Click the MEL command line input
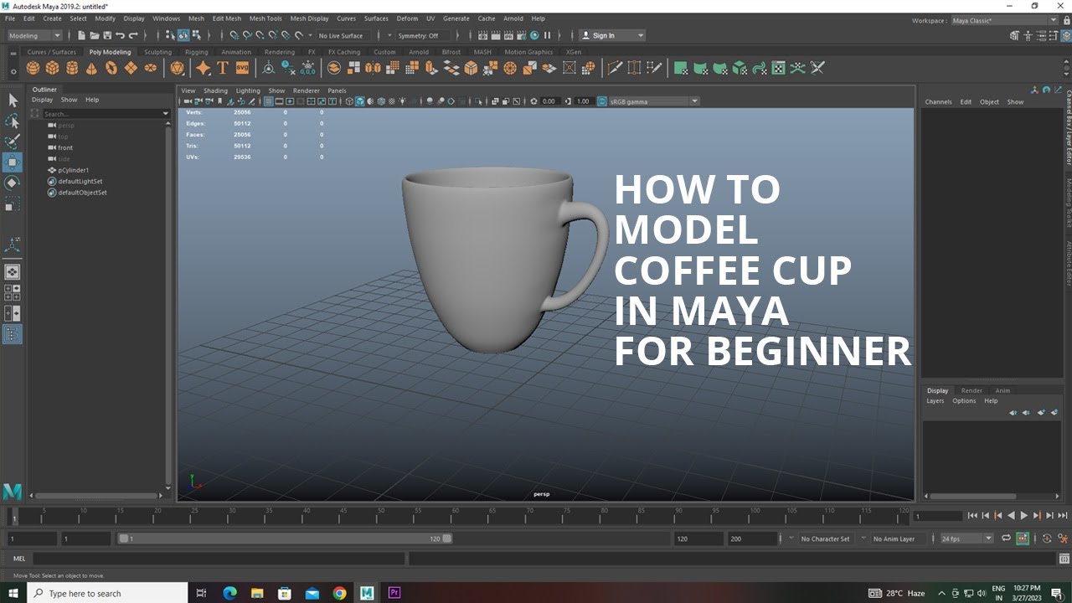 click(219, 559)
